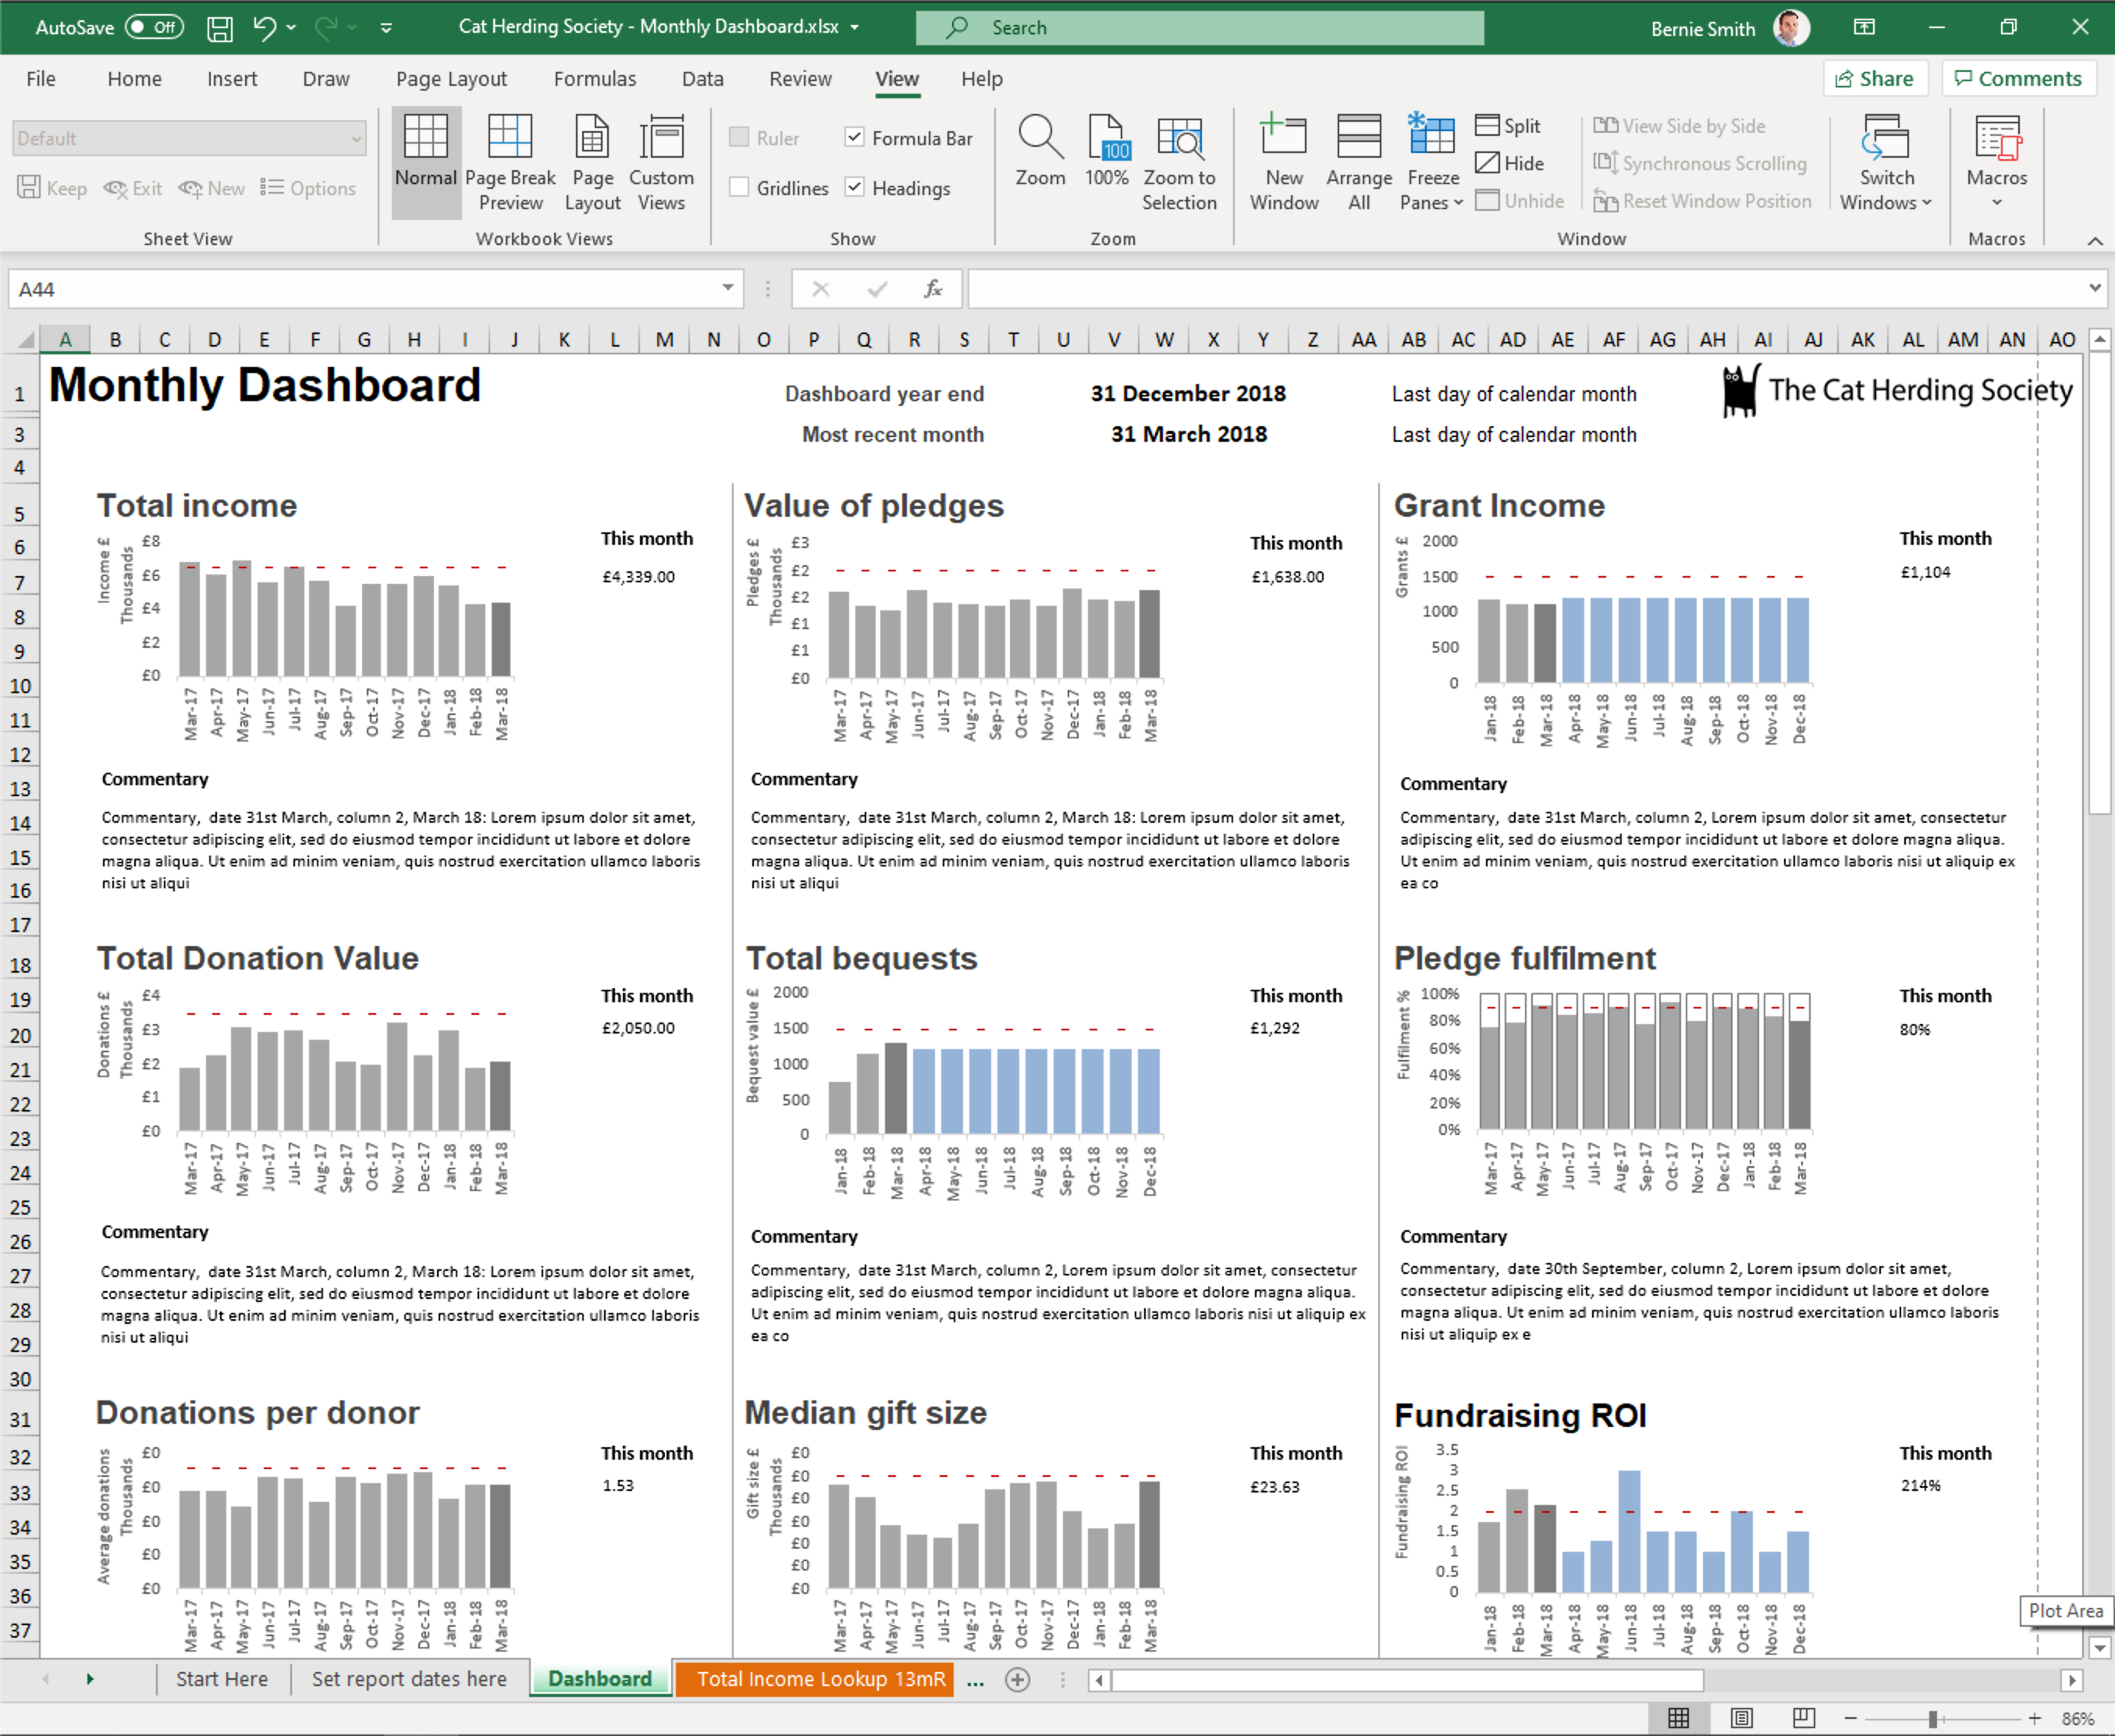The width and height of the screenshot is (2115, 1736).
Task: Click the new sheet plus icon
Action: coord(1017,1679)
